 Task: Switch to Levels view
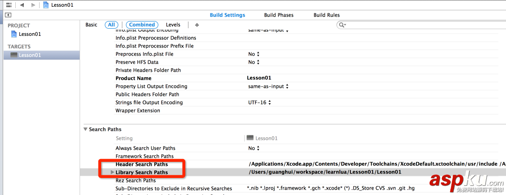[173, 25]
